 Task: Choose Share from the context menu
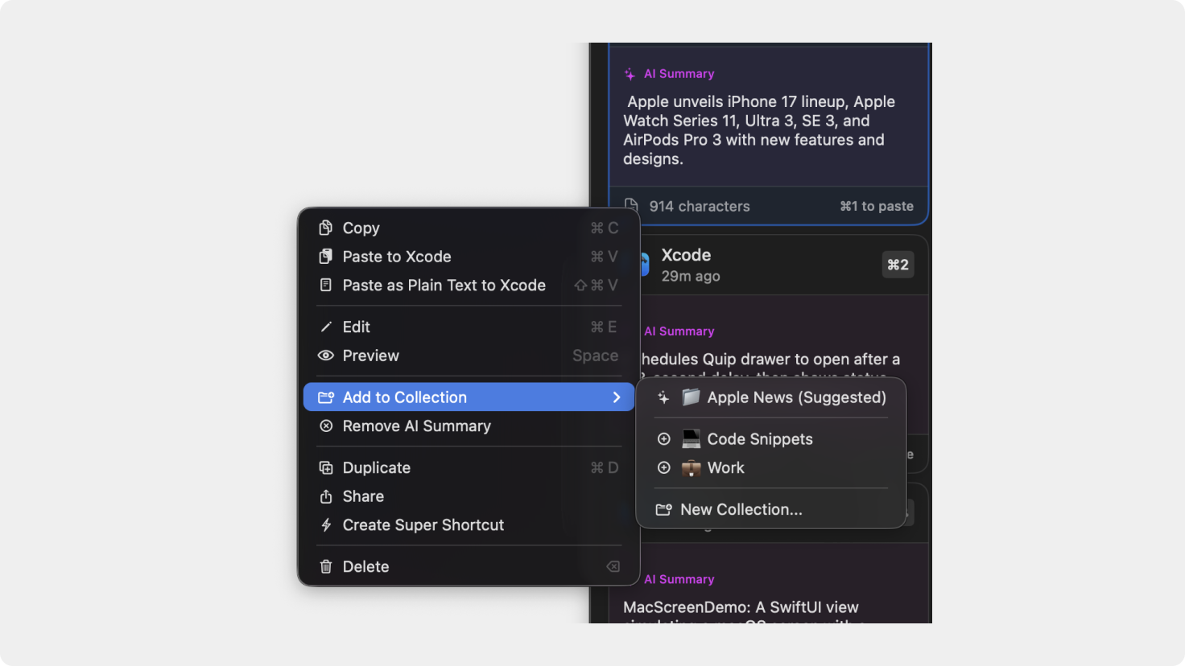point(469,496)
